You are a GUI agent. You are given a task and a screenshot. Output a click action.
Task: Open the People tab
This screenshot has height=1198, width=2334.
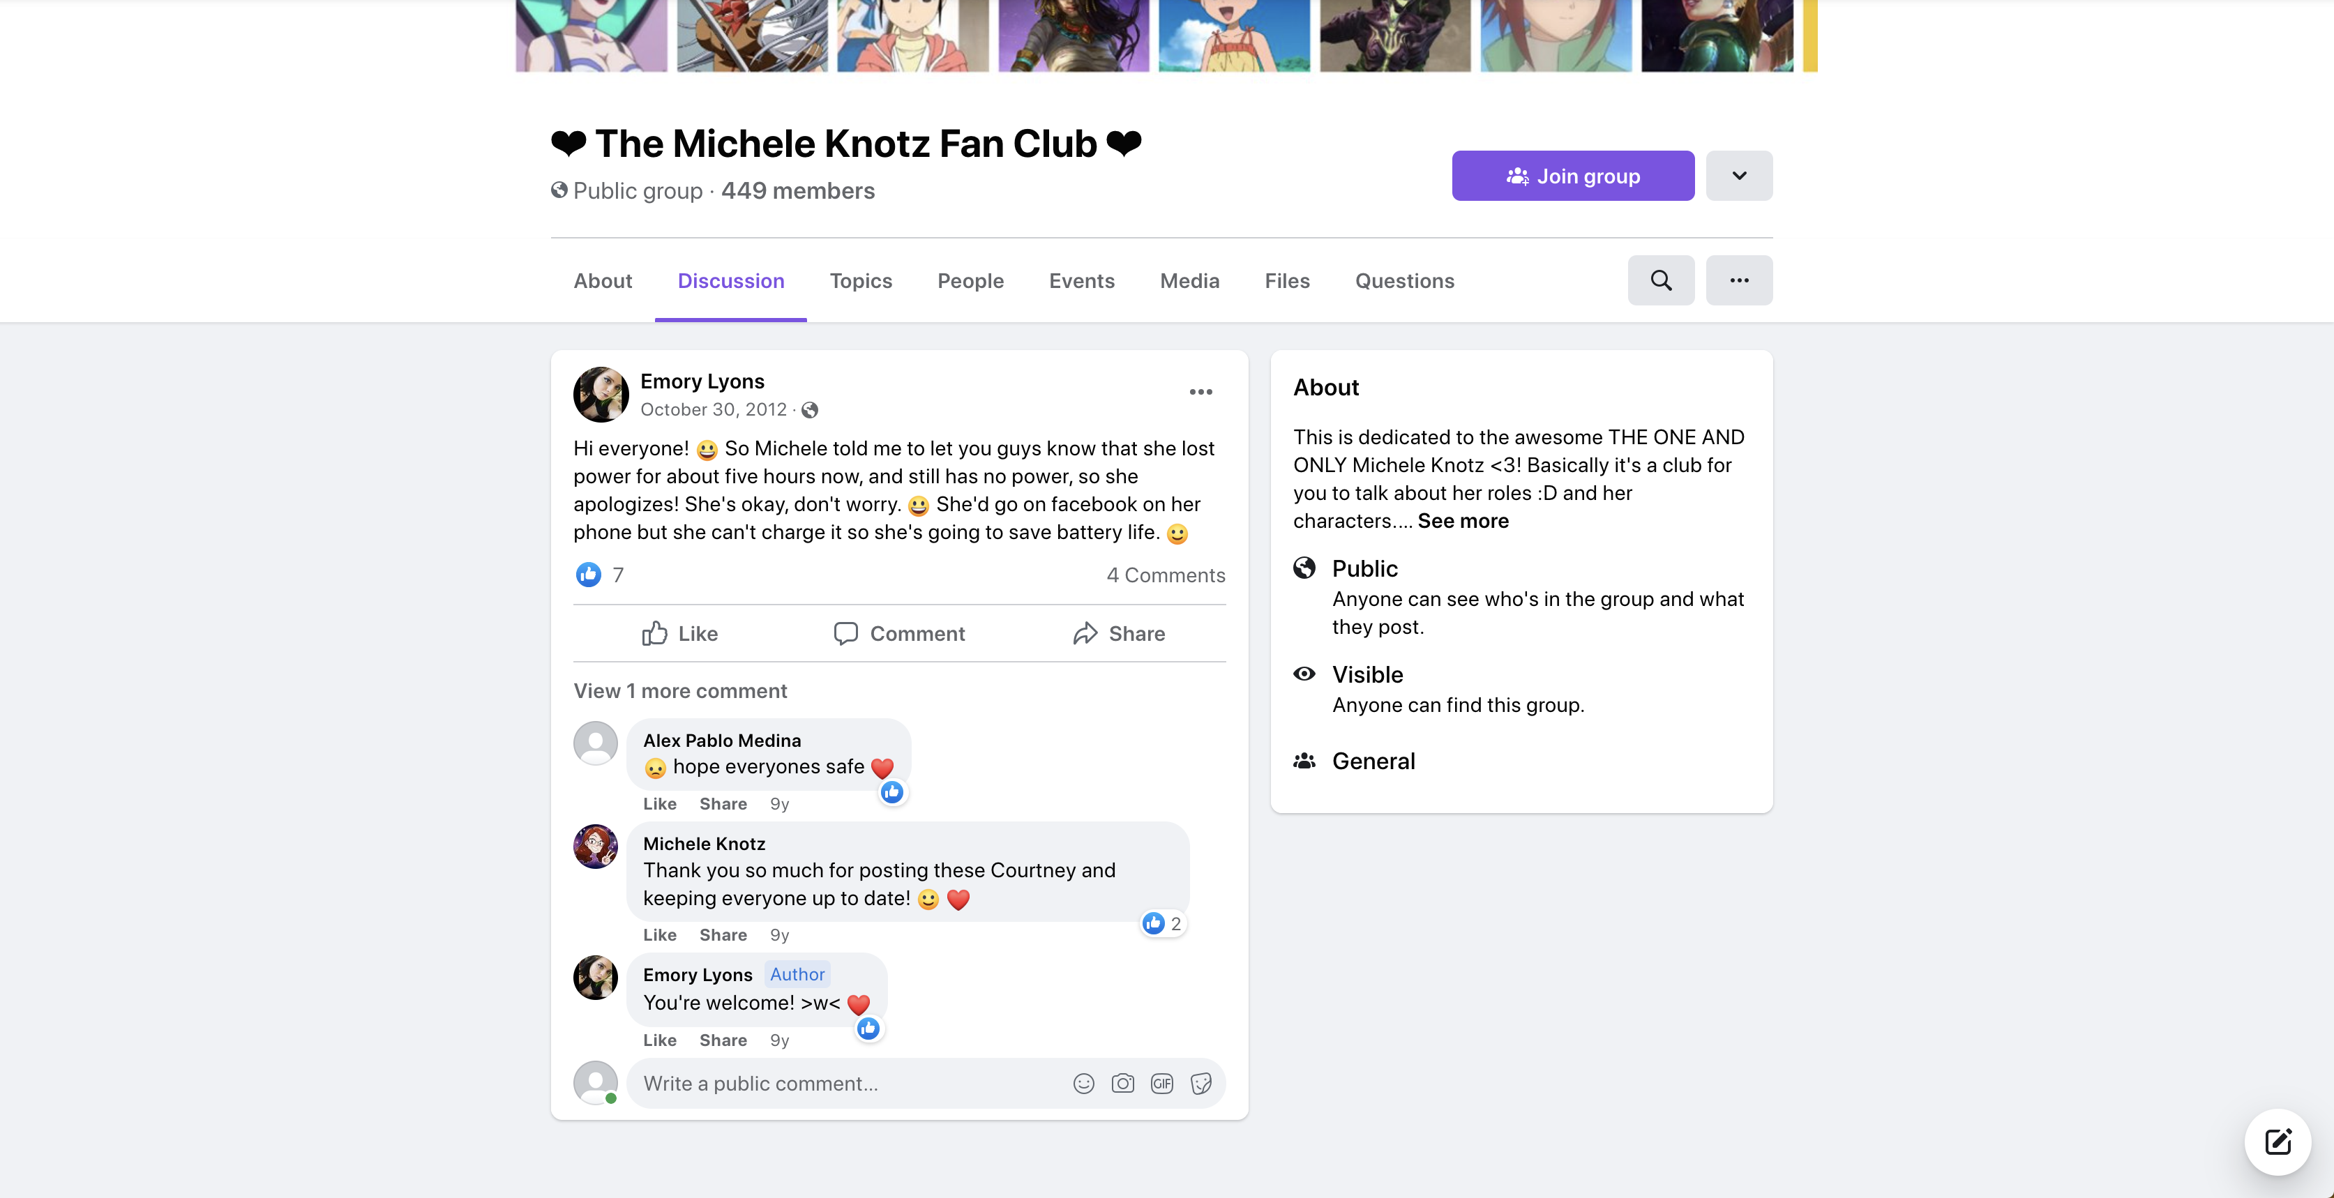pyautogui.click(x=970, y=281)
